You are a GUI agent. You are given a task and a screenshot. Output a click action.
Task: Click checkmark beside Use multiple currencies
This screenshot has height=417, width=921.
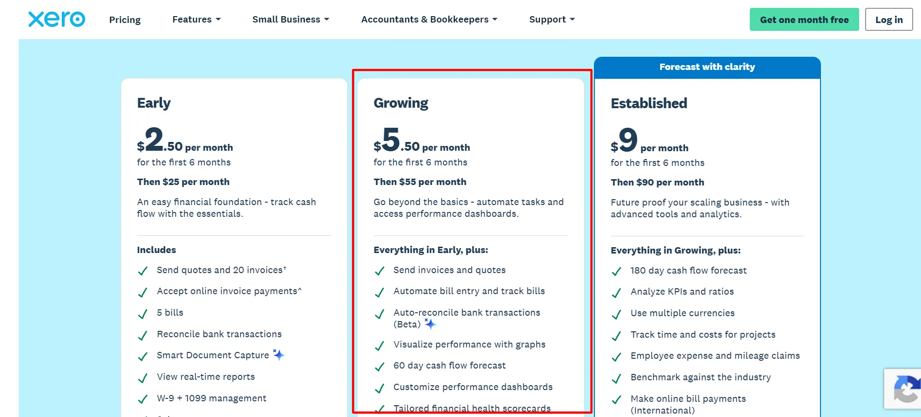tap(616, 314)
